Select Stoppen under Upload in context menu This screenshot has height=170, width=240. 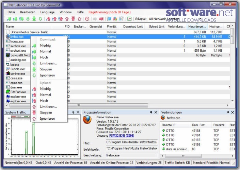[x=49, y=113]
